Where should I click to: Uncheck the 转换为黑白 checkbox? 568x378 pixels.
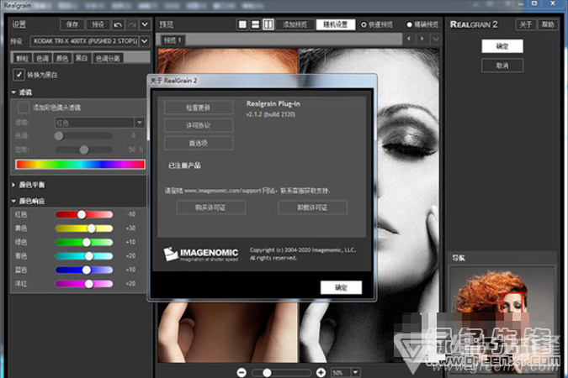19,75
